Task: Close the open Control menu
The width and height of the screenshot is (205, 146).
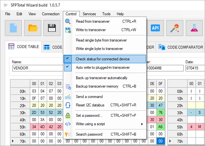Action: pos(71,14)
